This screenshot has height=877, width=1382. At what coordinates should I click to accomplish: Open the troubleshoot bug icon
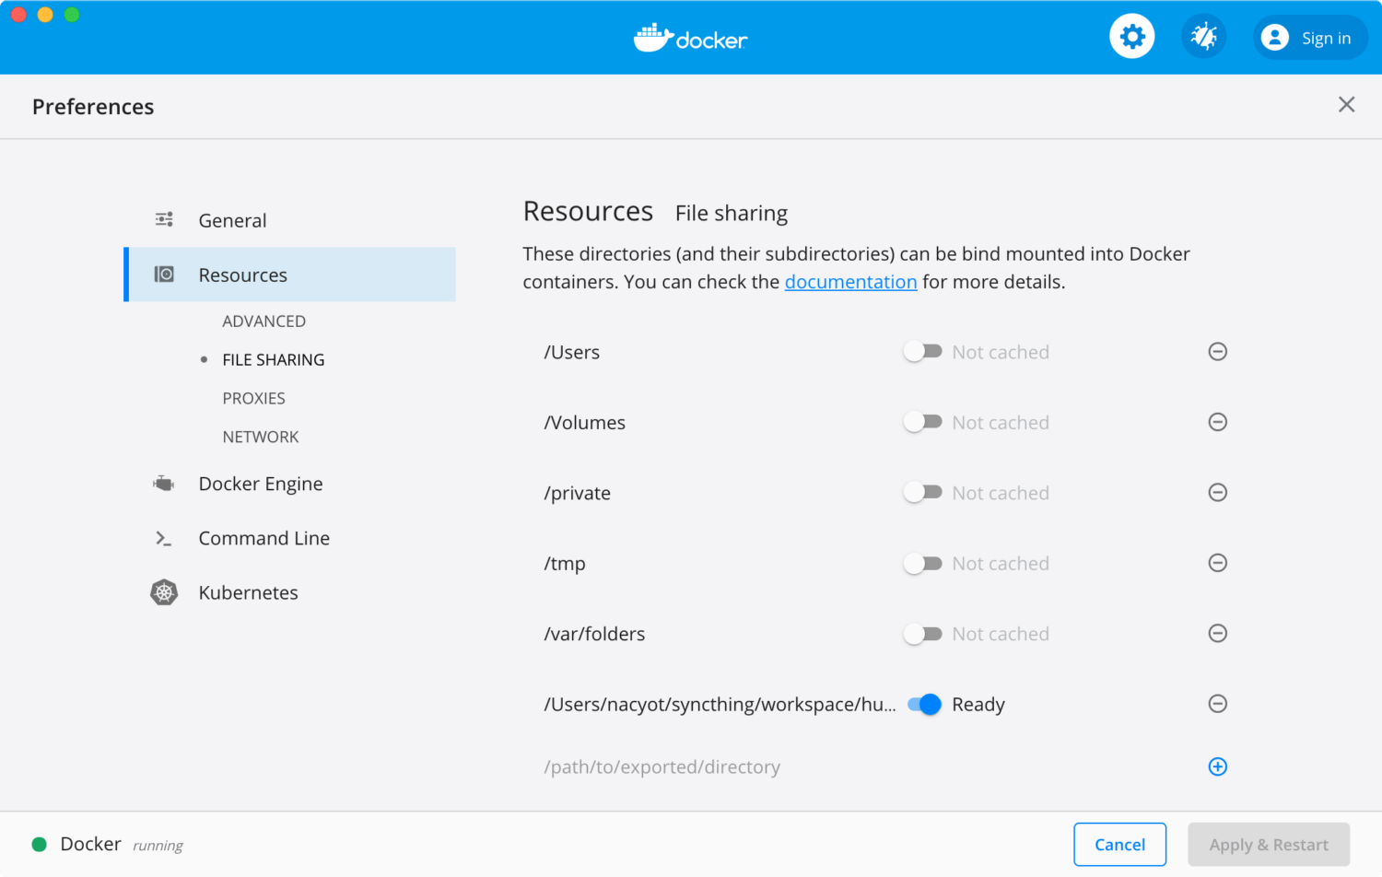pos(1204,37)
